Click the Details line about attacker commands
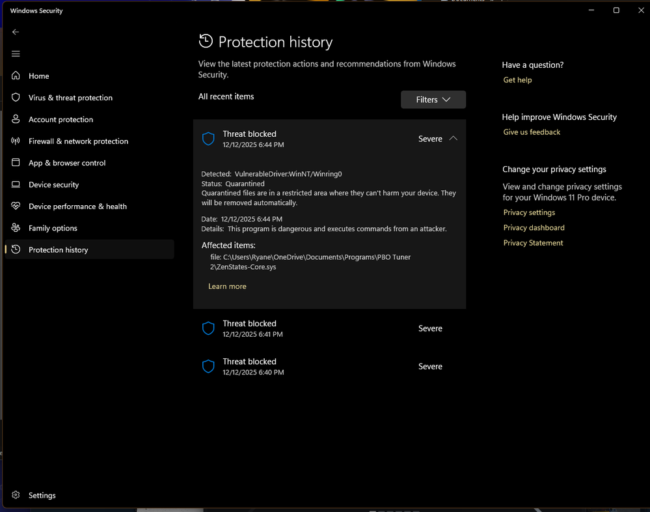 pos(324,229)
